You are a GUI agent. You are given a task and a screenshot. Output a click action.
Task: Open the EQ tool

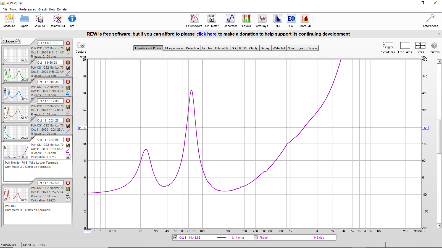pos(291,19)
